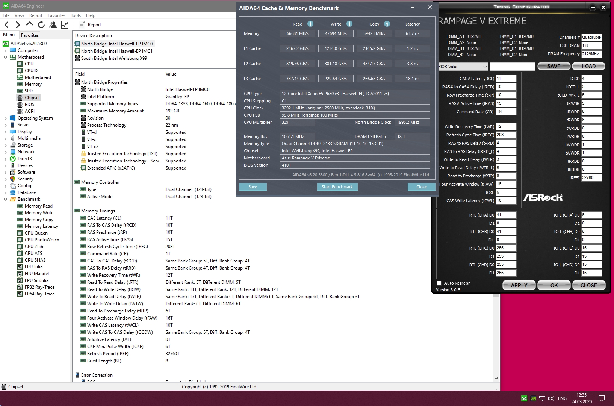Select North Bridge Intel Haswell-EP IMC1 device

point(116,51)
